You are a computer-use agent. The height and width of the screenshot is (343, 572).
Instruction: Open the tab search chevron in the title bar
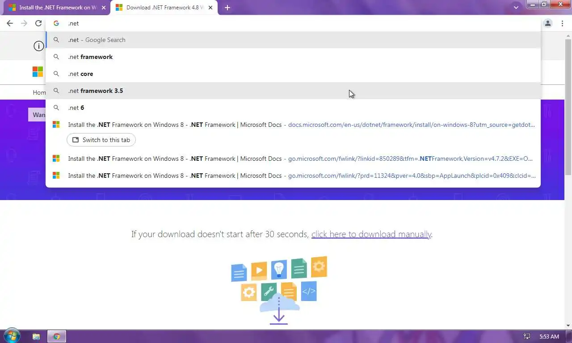point(516,8)
